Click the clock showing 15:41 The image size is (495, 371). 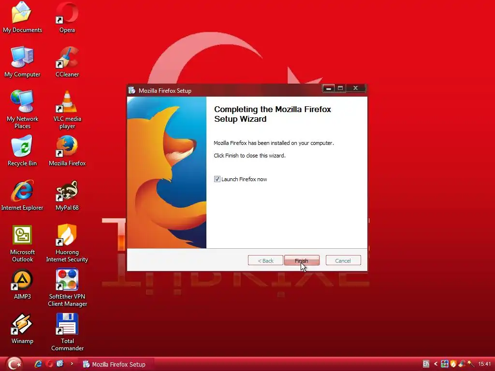pos(484,364)
